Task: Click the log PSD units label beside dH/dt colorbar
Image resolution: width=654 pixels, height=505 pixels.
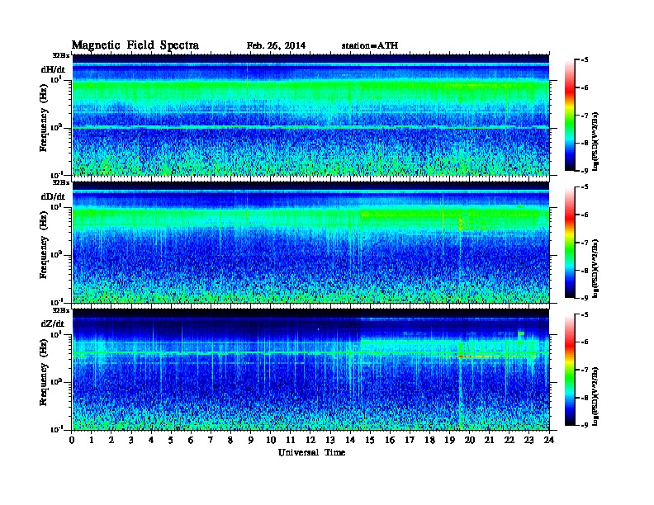Action: (596, 141)
